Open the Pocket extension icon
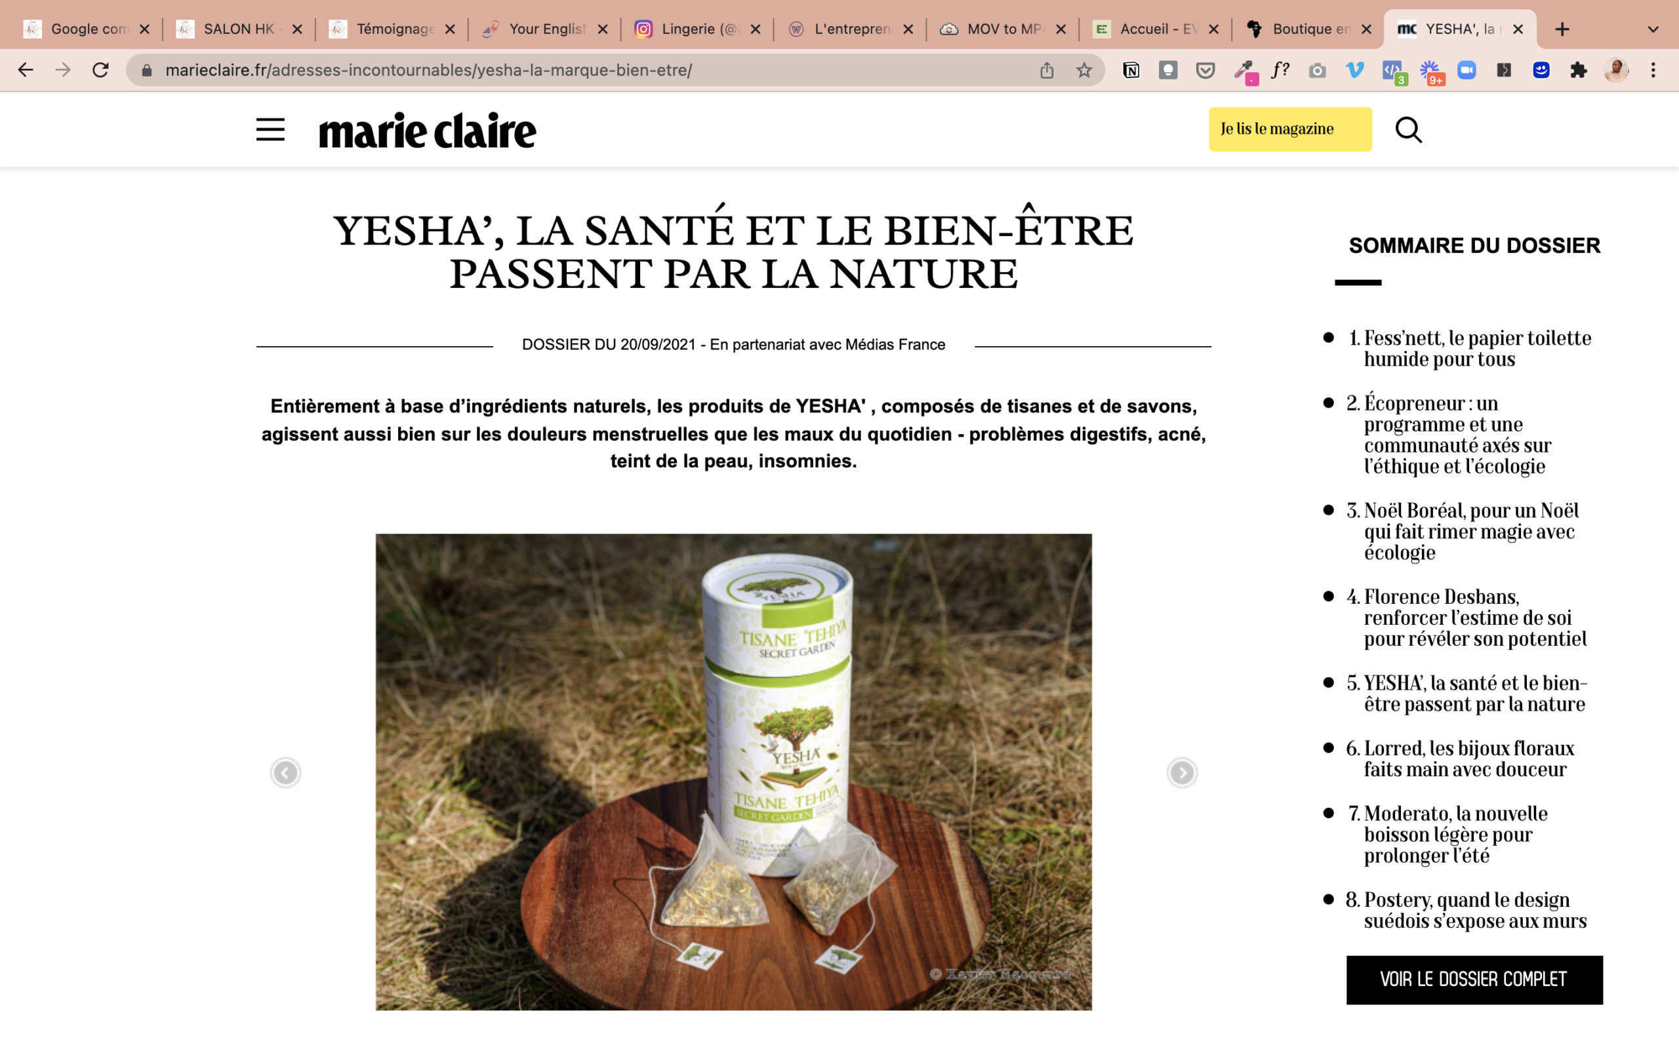The height and width of the screenshot is (1049, 1679). pyautogui.click(x=1206, y=70)
